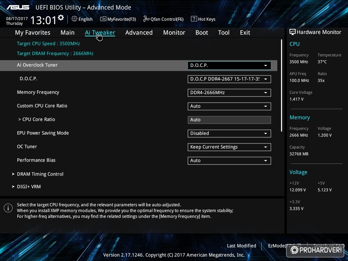Click the CPU temperature 37°C value
The image size is (348, 261).
[322, 62]
